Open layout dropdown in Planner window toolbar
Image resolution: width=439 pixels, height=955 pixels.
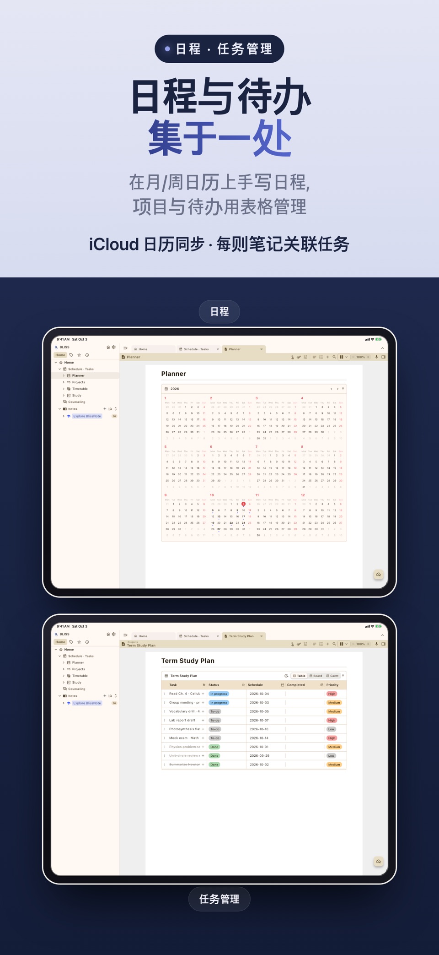pyautogui.click(x=343, y=357)
